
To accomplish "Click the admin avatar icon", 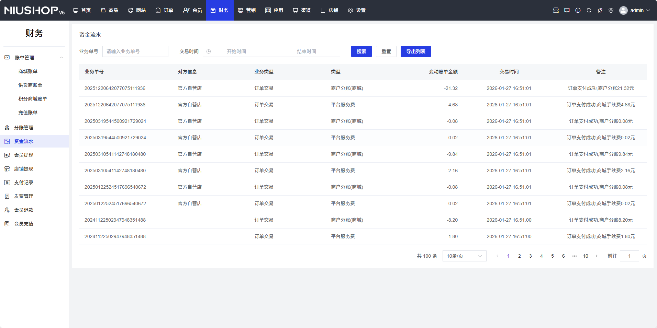I will click(x=623, y=10).
